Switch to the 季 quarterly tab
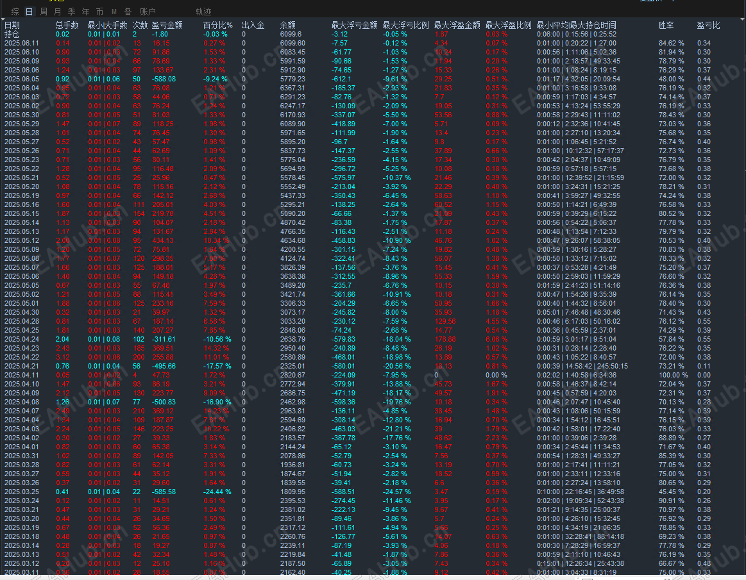 point(72,12)
